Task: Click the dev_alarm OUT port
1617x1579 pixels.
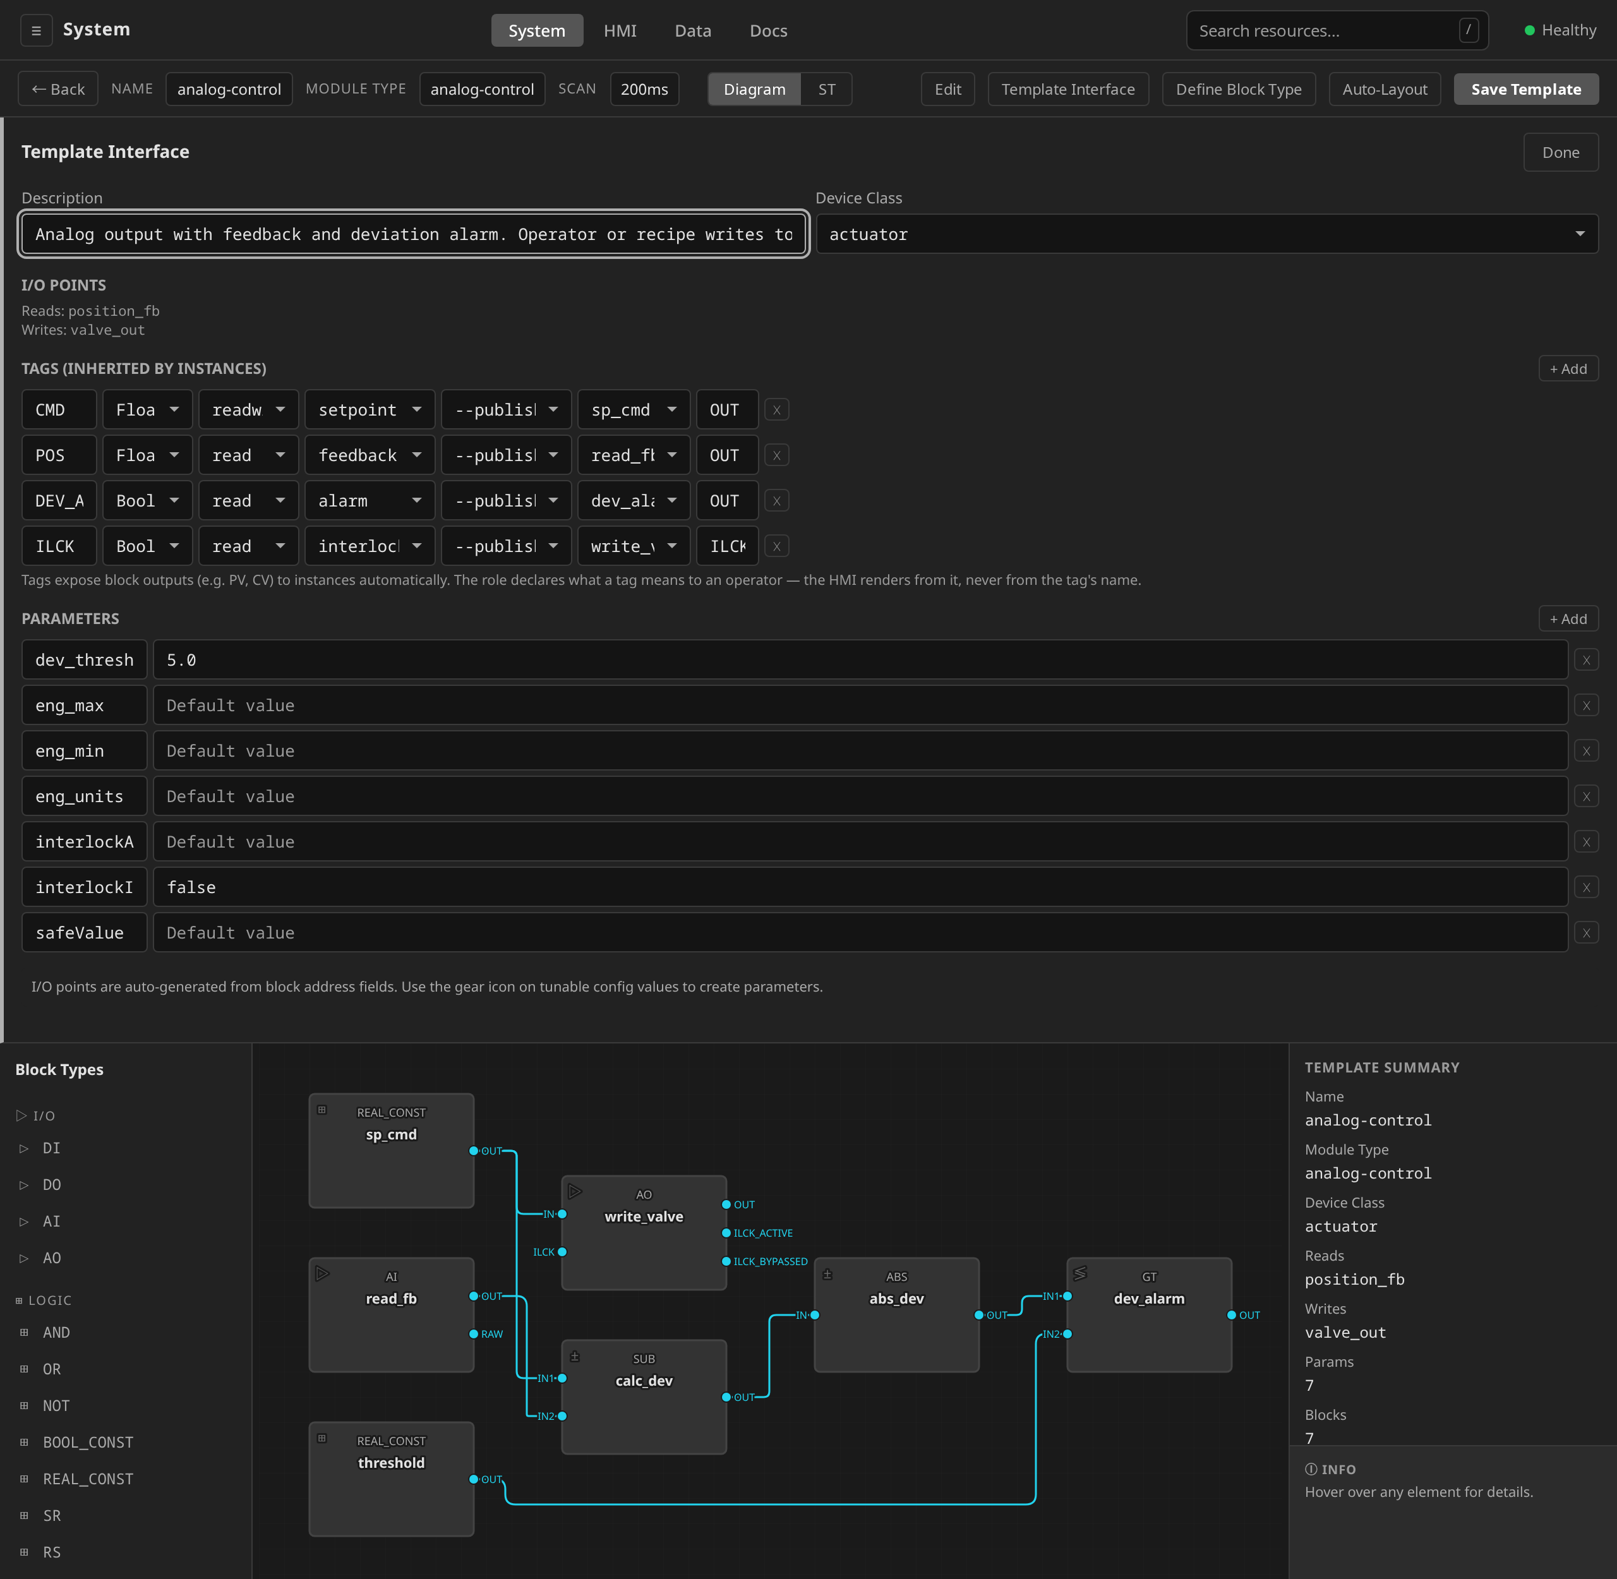Action: tap(1232, 1315)
